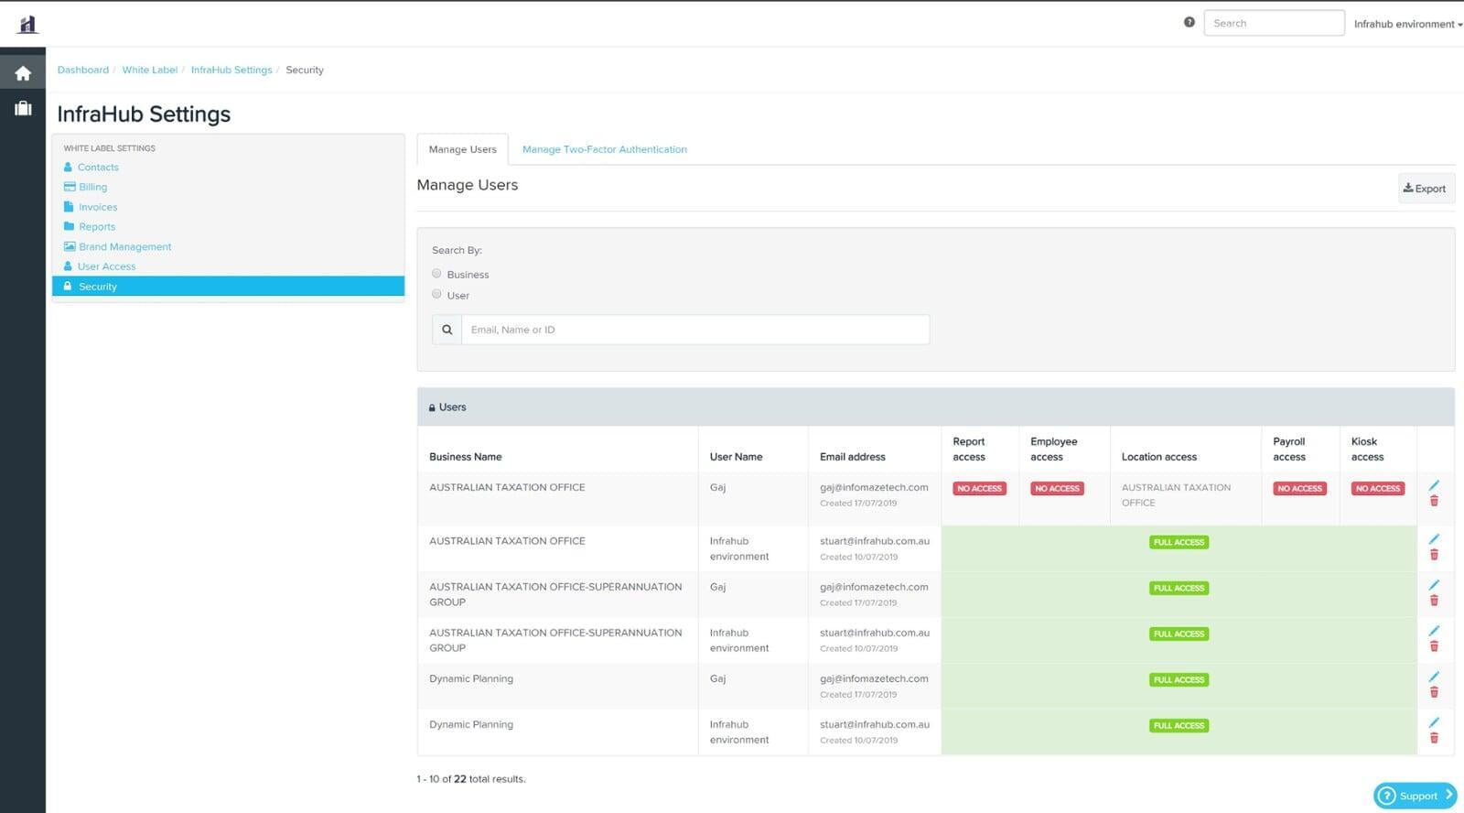Go to Dashboard breadcrumb link
1464x813 pixels.
click(x=82, y=70)
